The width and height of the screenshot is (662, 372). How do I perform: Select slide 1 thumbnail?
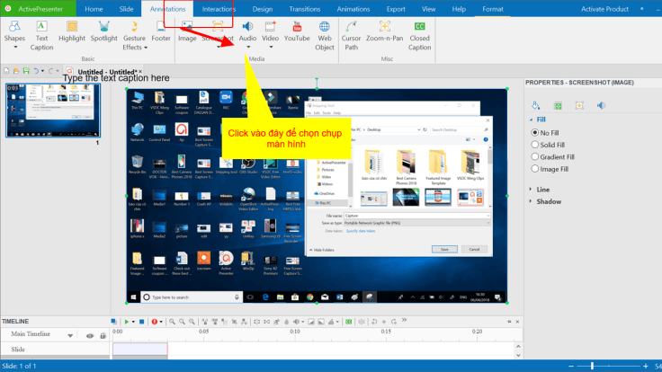(x=53, y=111)
